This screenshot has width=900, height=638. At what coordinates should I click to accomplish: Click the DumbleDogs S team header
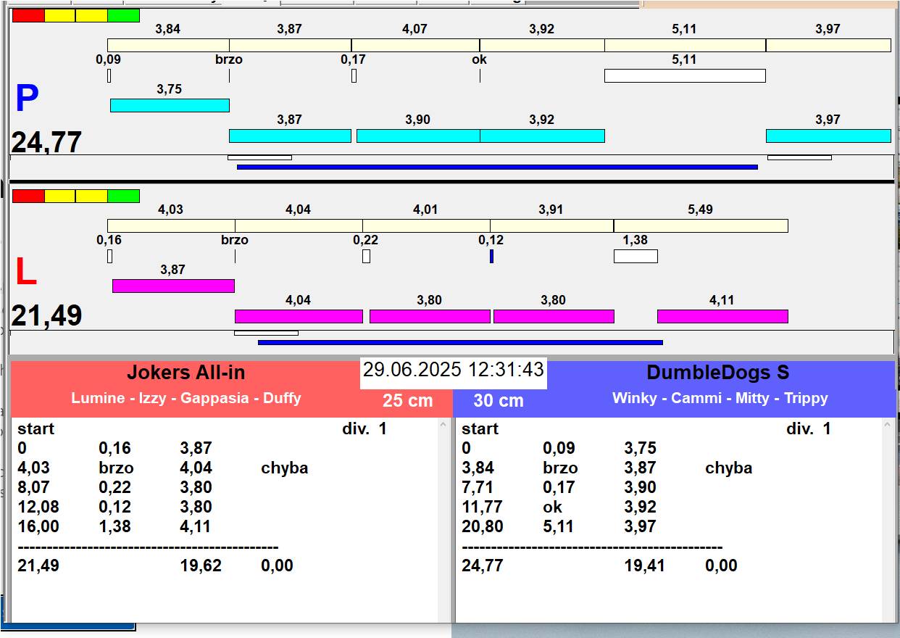[717, 373]
